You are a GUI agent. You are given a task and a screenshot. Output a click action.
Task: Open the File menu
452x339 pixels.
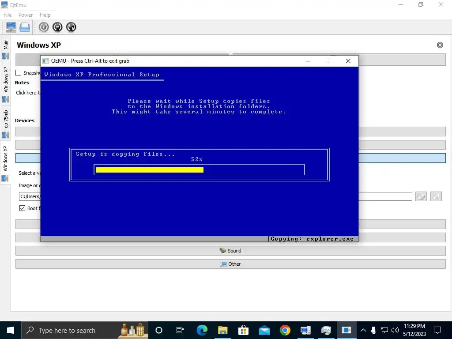(x=8, y=15)
